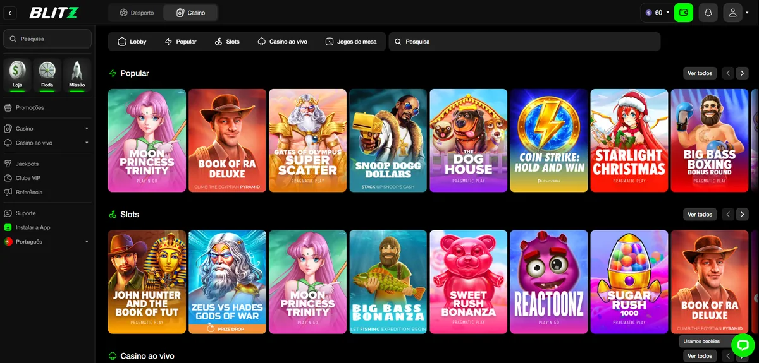Switch to the Casino top tab
The image size is (759, 363).
coord(190,13)
